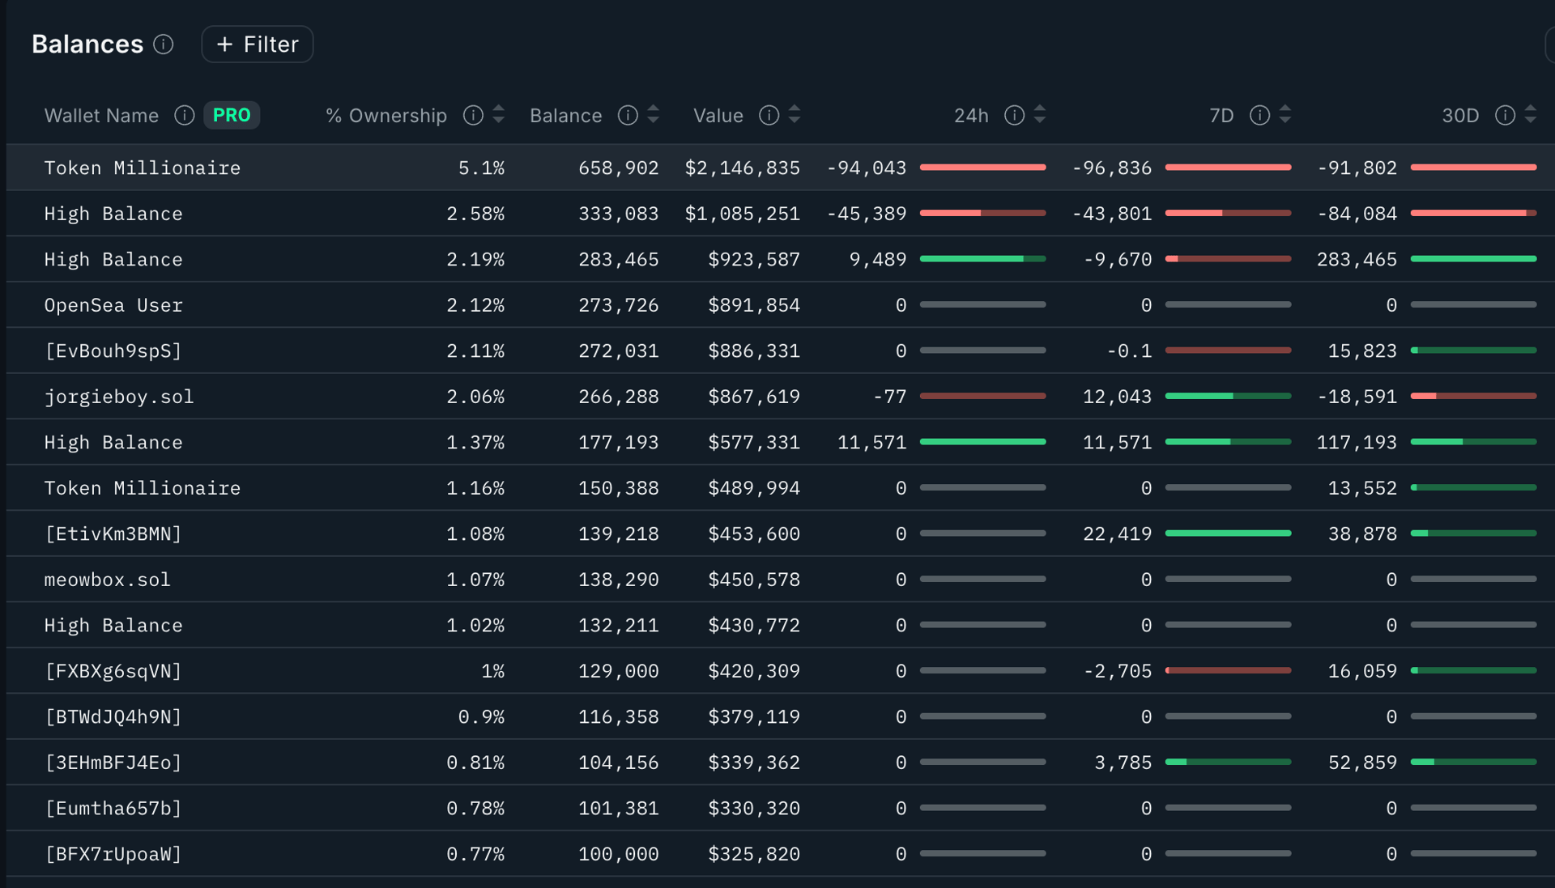This screenshot has width=1555, height=888.
Task: Click the 7D column info icon
Action: coord(1259,116)
